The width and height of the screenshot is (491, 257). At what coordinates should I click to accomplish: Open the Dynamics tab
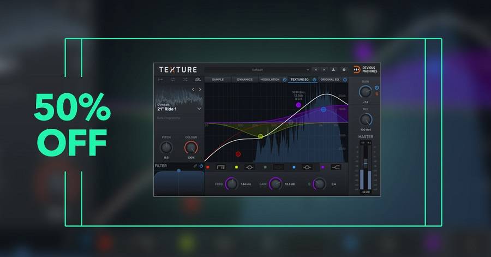244,80
